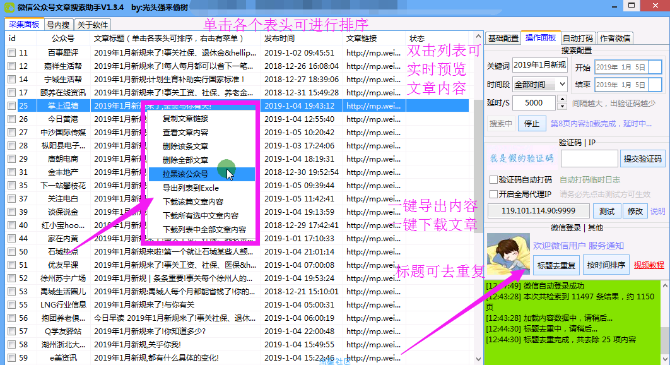Click the 按时间排序 button
670x365 pixels.
click(606, 265)
